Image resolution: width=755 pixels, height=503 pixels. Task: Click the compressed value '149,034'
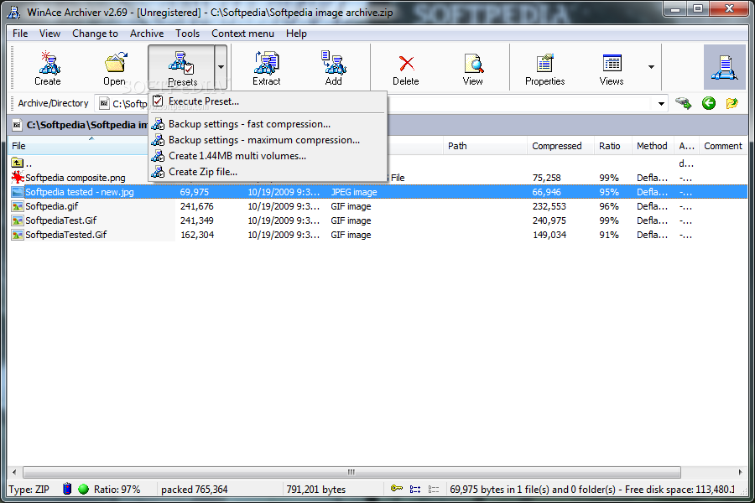click(x=549, y=235)
